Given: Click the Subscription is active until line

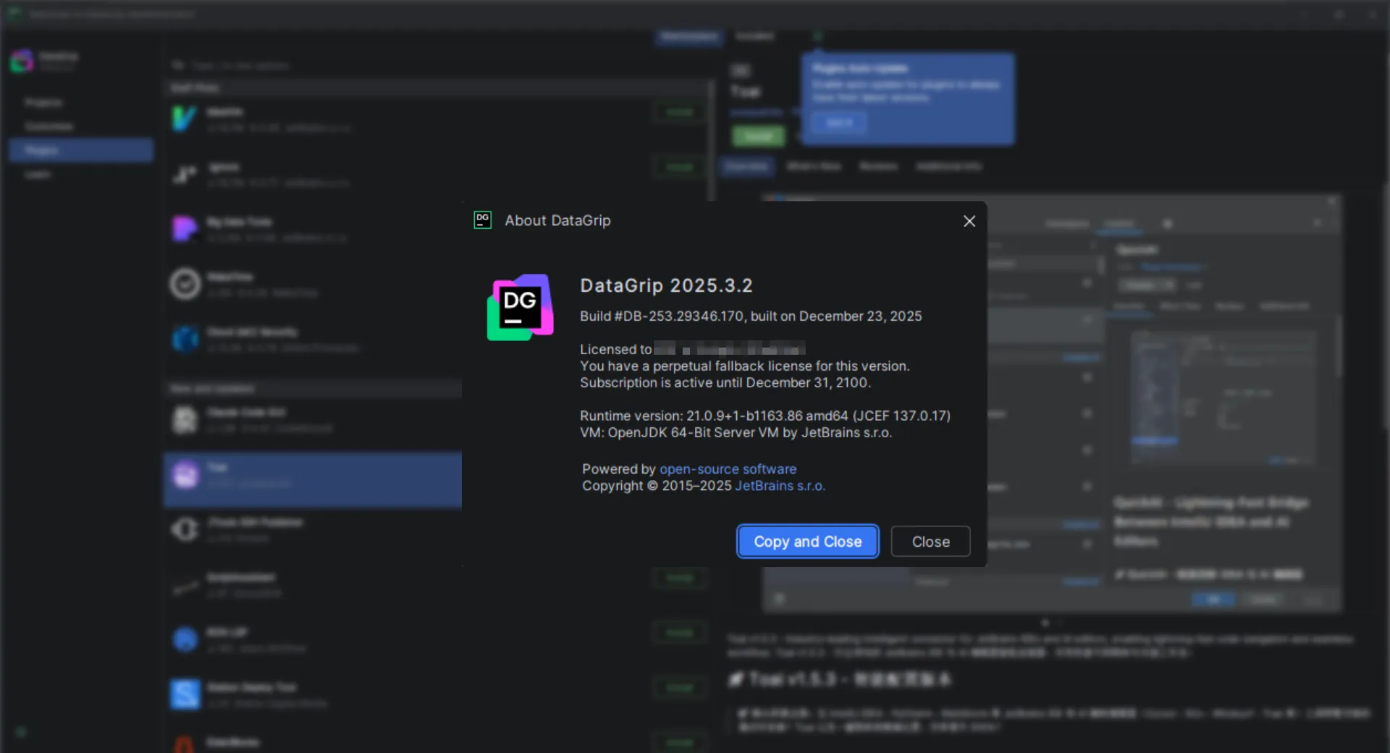Looking at the screenshot, I should click(725, 383).
